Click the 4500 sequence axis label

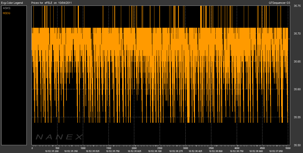[262, 148]
